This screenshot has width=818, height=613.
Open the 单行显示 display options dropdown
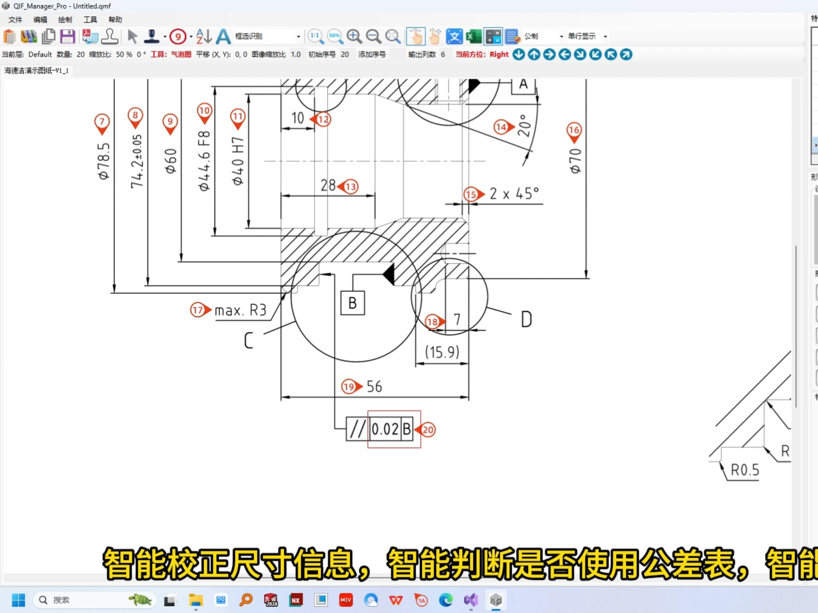click(x=606, y=36)
